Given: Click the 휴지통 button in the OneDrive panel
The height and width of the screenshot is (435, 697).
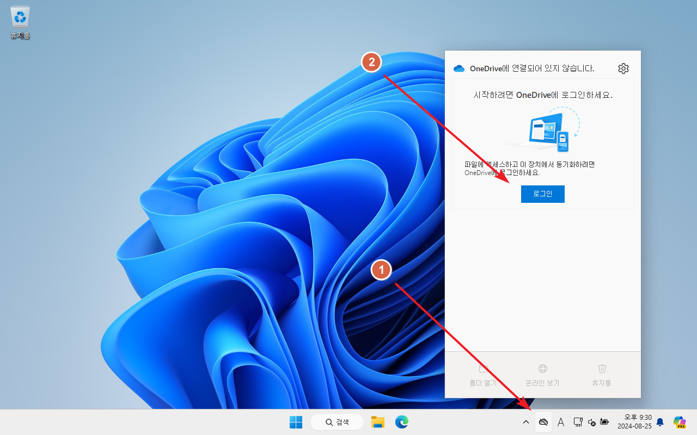Looking at the screenshot, I should pyautogui.click(x=602, y=375).
